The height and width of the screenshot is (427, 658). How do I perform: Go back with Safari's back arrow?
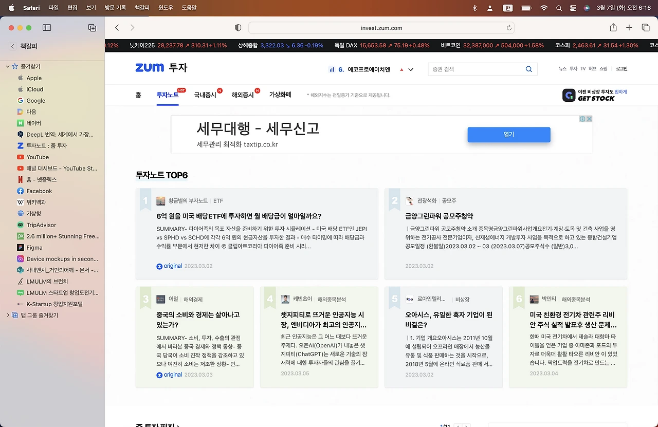[x=117, y=28]
